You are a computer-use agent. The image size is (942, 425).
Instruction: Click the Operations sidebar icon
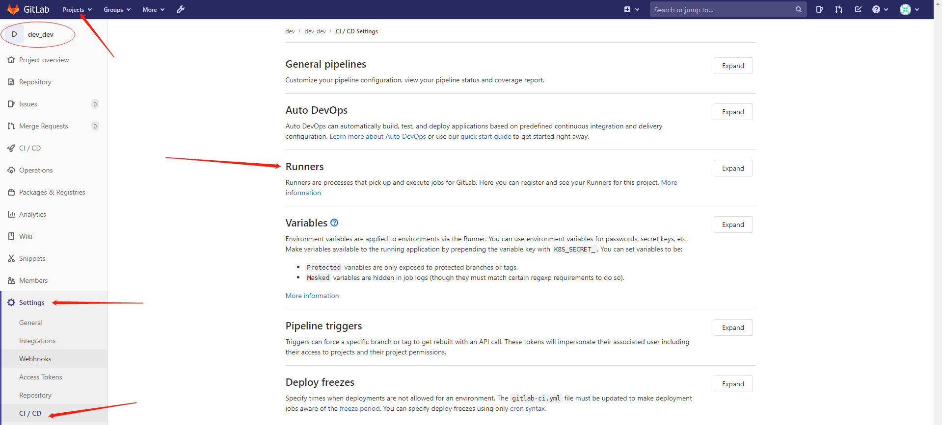(11, 170)
